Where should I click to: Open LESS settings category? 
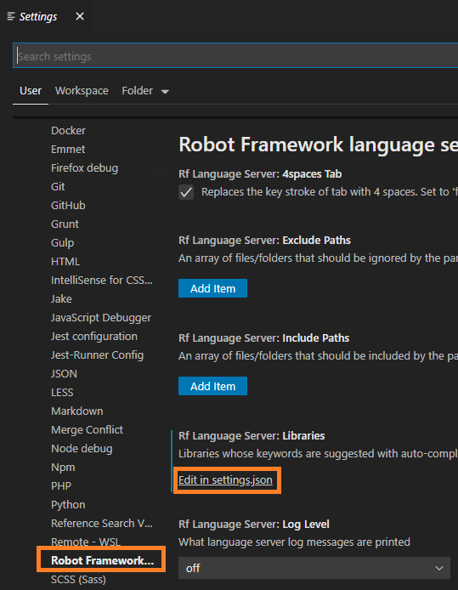click(x=62, y=393)
